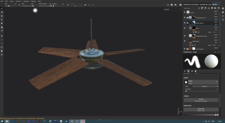Click the perspective view icon in viewport toolbar
225x123 pixels.
tap(168, 5)
